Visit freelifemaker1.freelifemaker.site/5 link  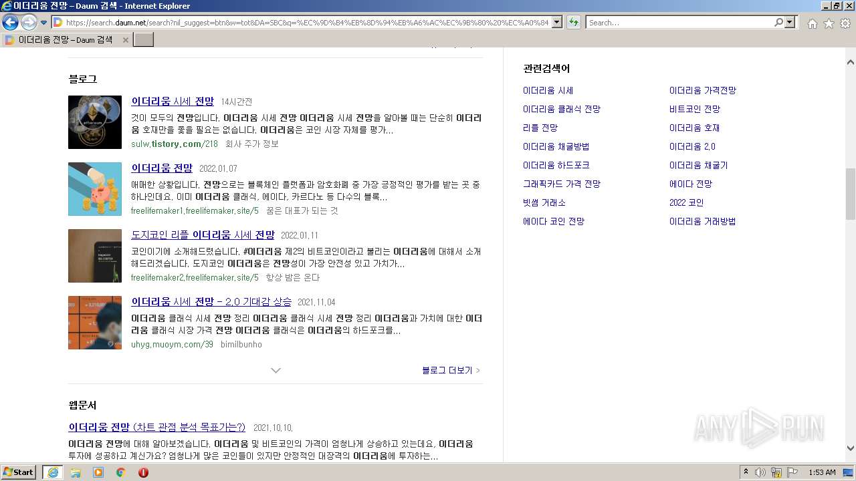pyautogui.click(x=195, y=210)
